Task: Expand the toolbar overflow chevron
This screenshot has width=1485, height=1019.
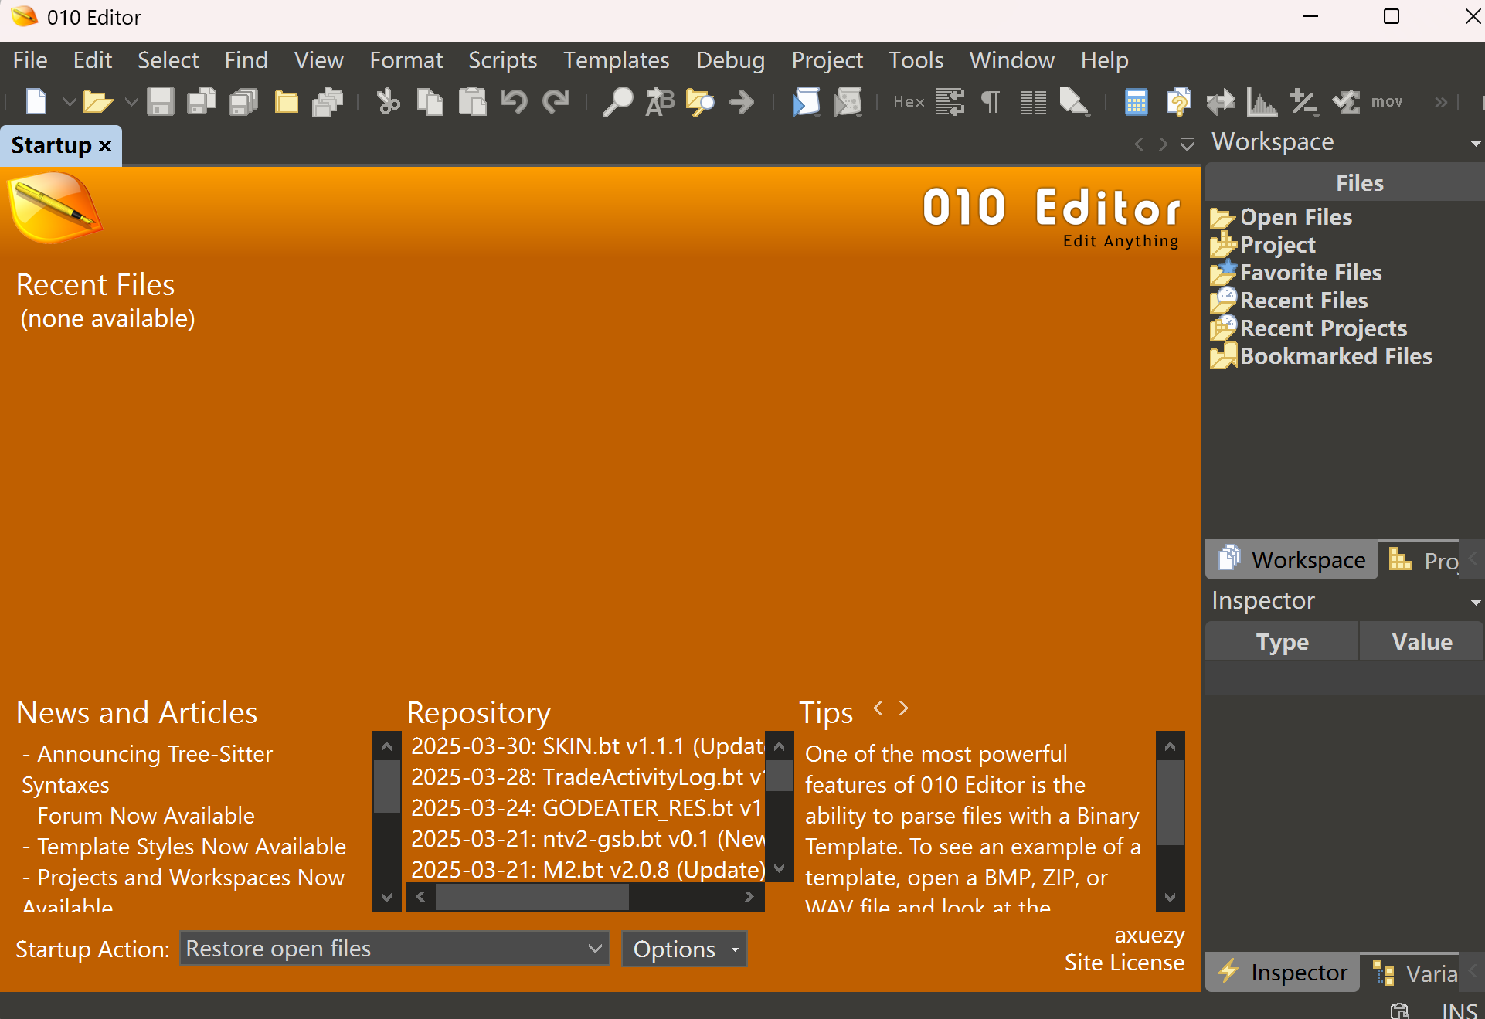Action: click(1440, 101)
